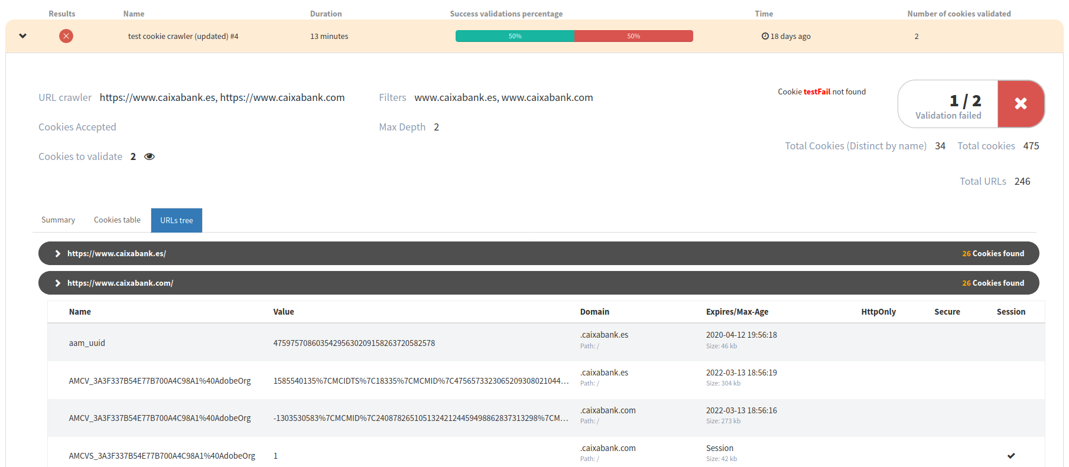Click the green 50% success bar segment
1069x467 pixels.
(515, 36)
